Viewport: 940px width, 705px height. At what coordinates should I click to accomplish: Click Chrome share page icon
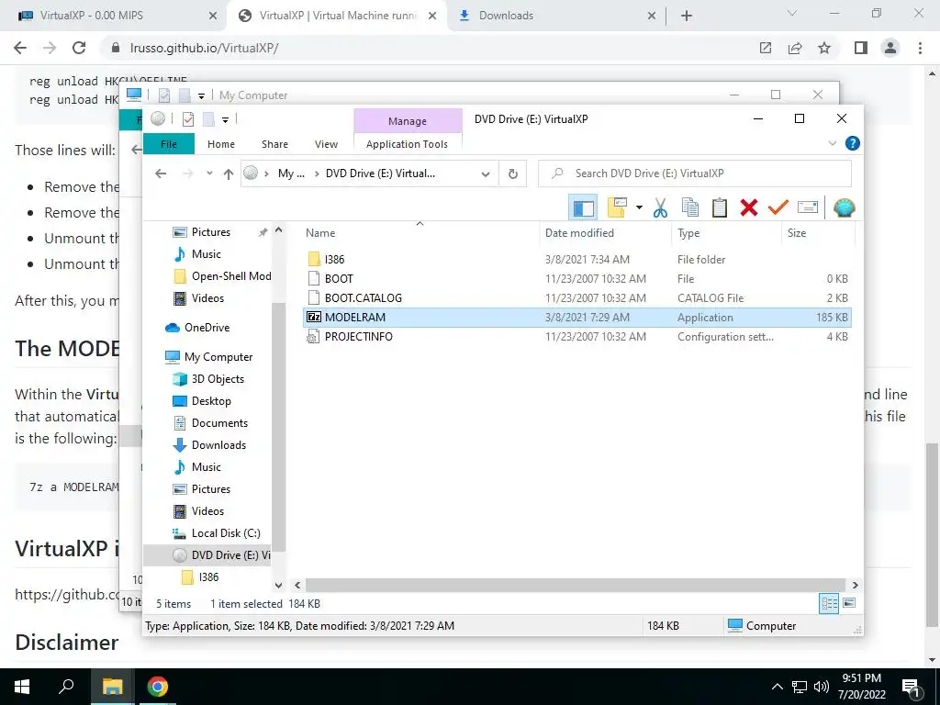[x=795, y=48]
